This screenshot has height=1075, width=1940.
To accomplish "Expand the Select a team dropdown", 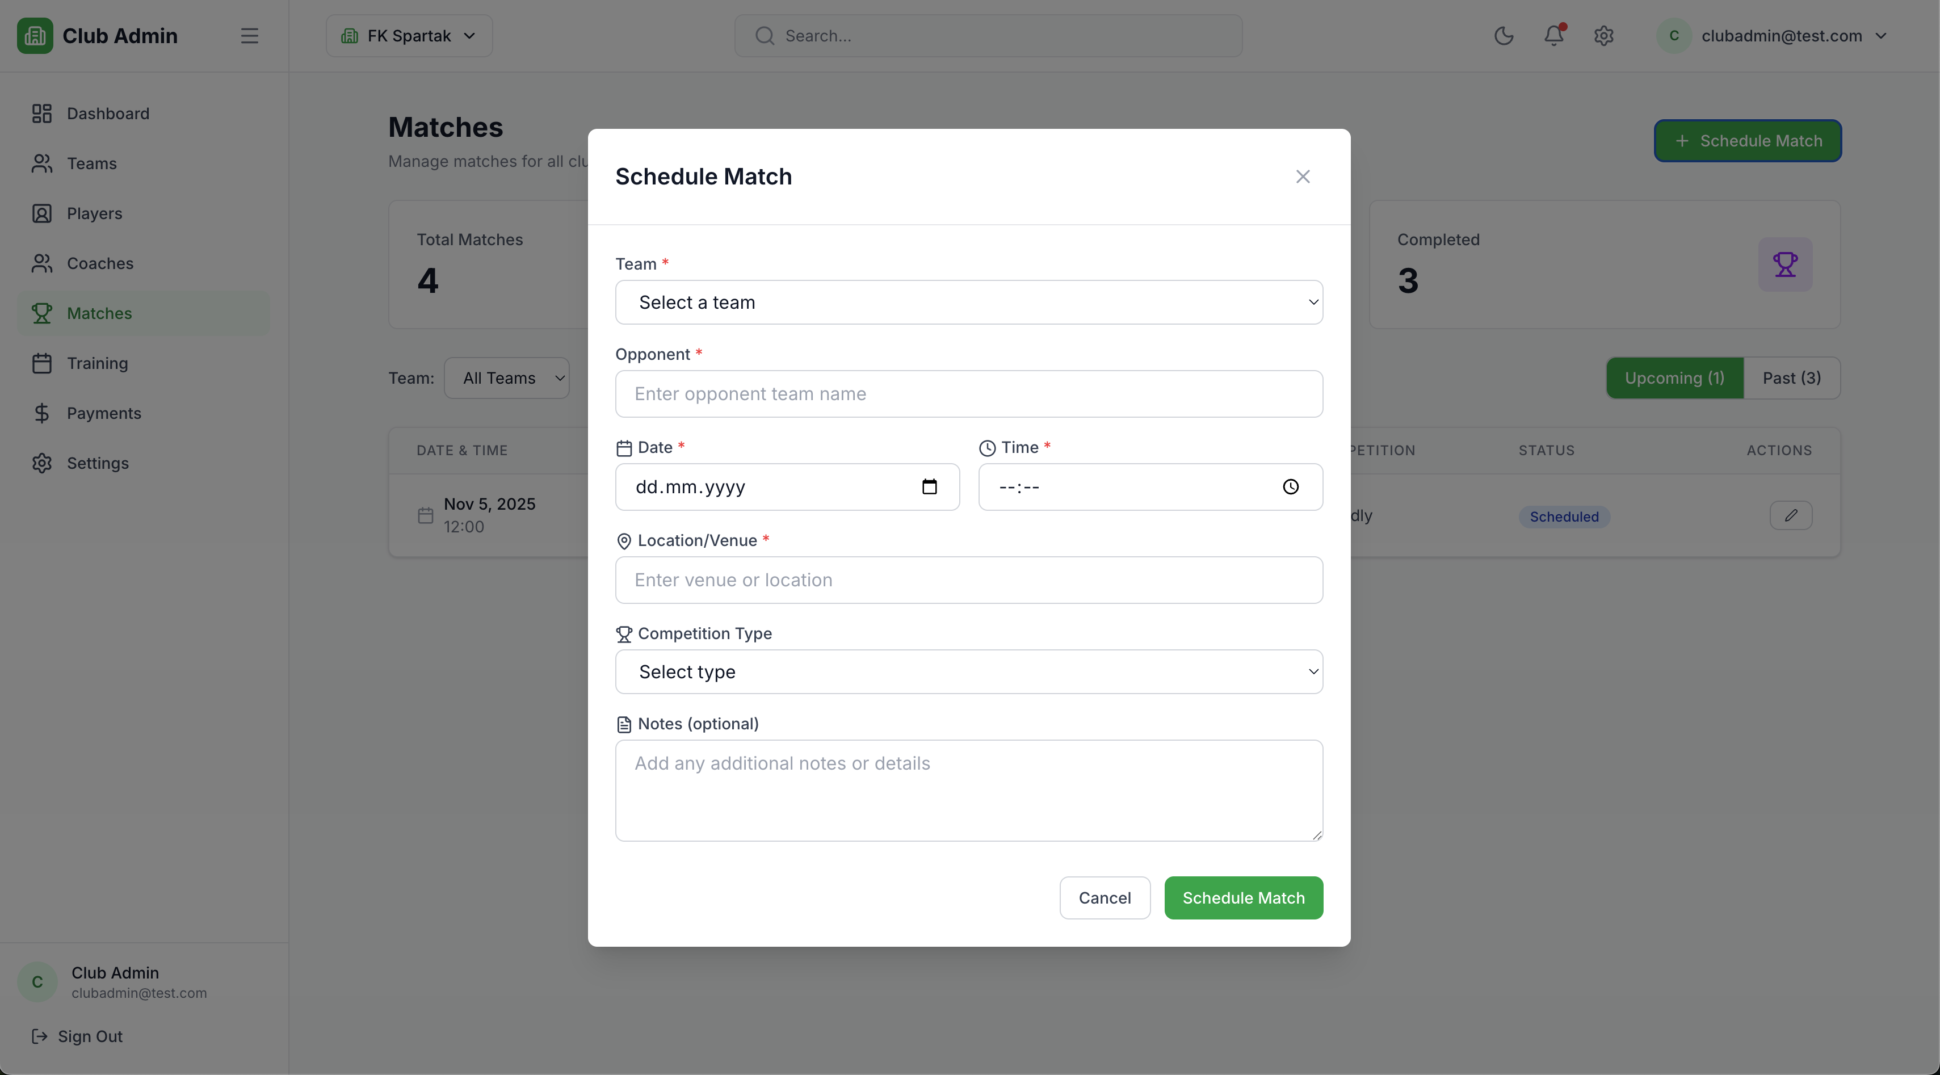I will (x=968, y=303).
